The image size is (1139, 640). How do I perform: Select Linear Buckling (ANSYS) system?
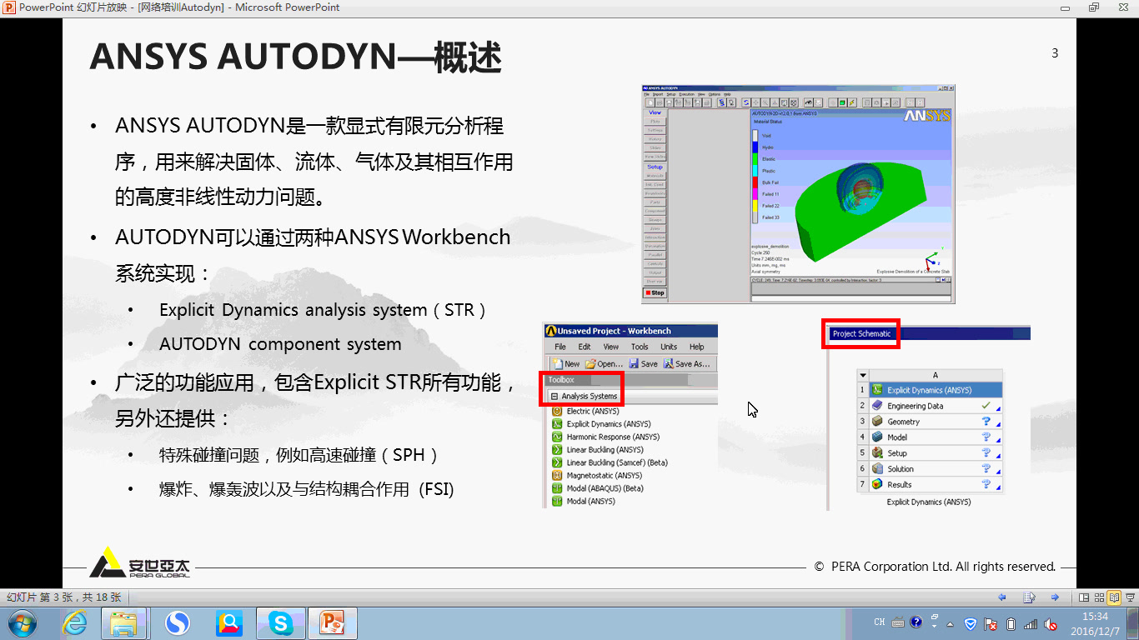pyautogui.click(x=598, y=450)
